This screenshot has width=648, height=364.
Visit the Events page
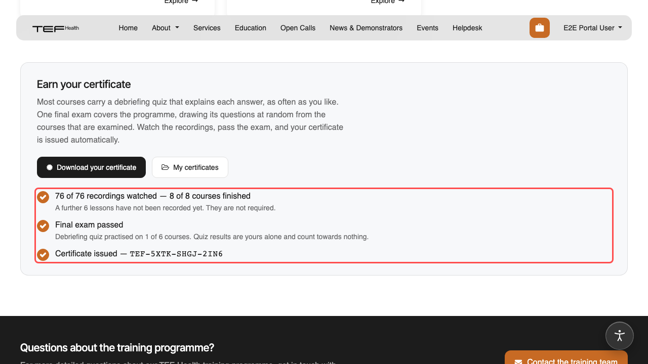pyautogui.click(x=428, y=28)
